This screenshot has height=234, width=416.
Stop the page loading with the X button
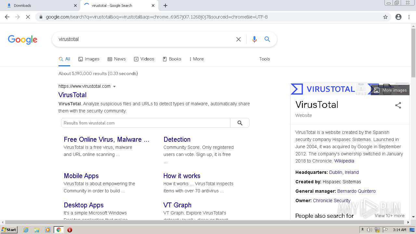click(28, 17)
